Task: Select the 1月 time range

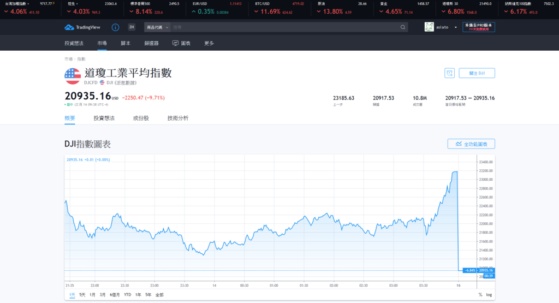Action: 92,295
